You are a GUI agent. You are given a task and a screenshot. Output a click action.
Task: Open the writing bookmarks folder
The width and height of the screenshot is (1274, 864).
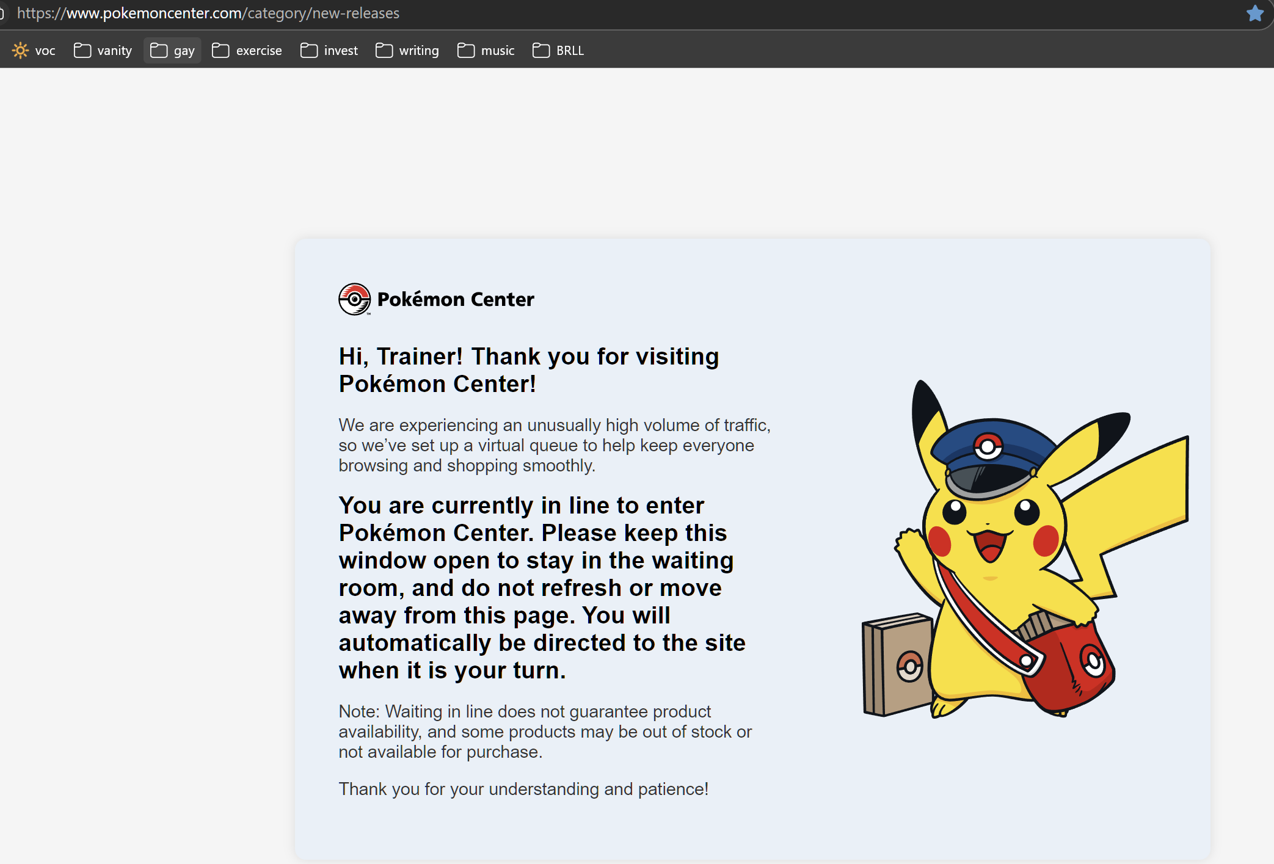point(407,50)
